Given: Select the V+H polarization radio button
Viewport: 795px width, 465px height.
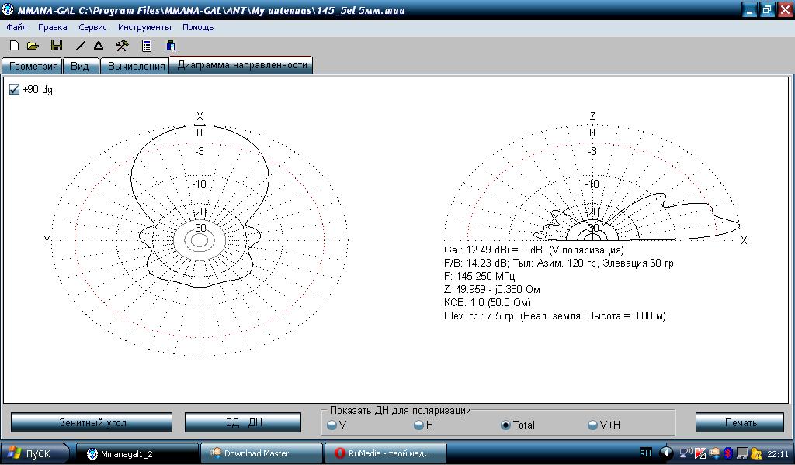Looking at the screenshot, I should click(x=593, y=425).
